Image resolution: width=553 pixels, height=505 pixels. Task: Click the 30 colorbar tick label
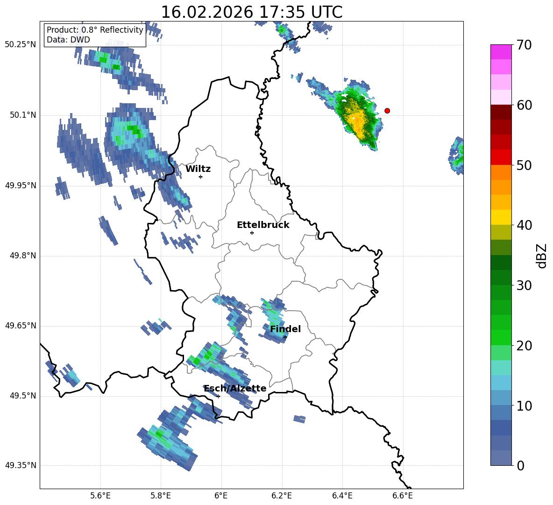click(524, 285)
